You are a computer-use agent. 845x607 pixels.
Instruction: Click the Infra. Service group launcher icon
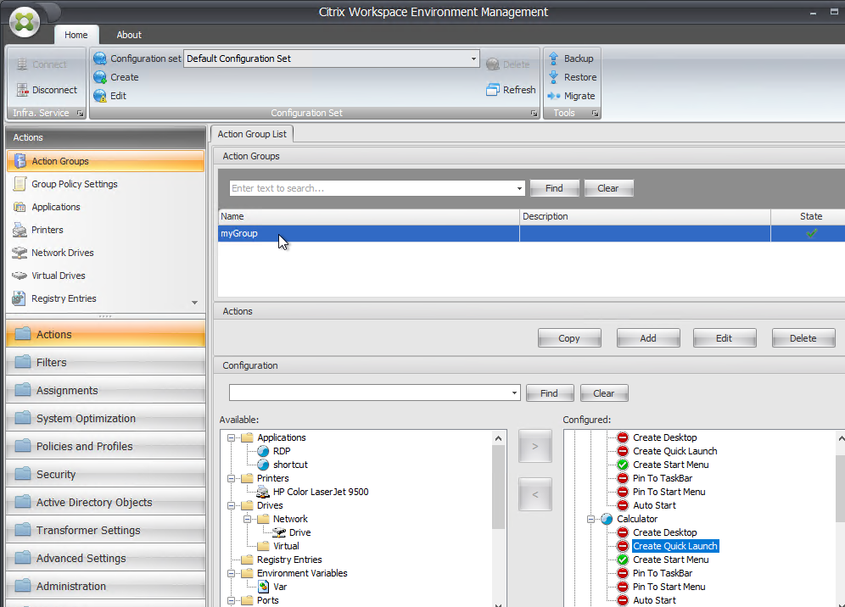pos(80,113)
